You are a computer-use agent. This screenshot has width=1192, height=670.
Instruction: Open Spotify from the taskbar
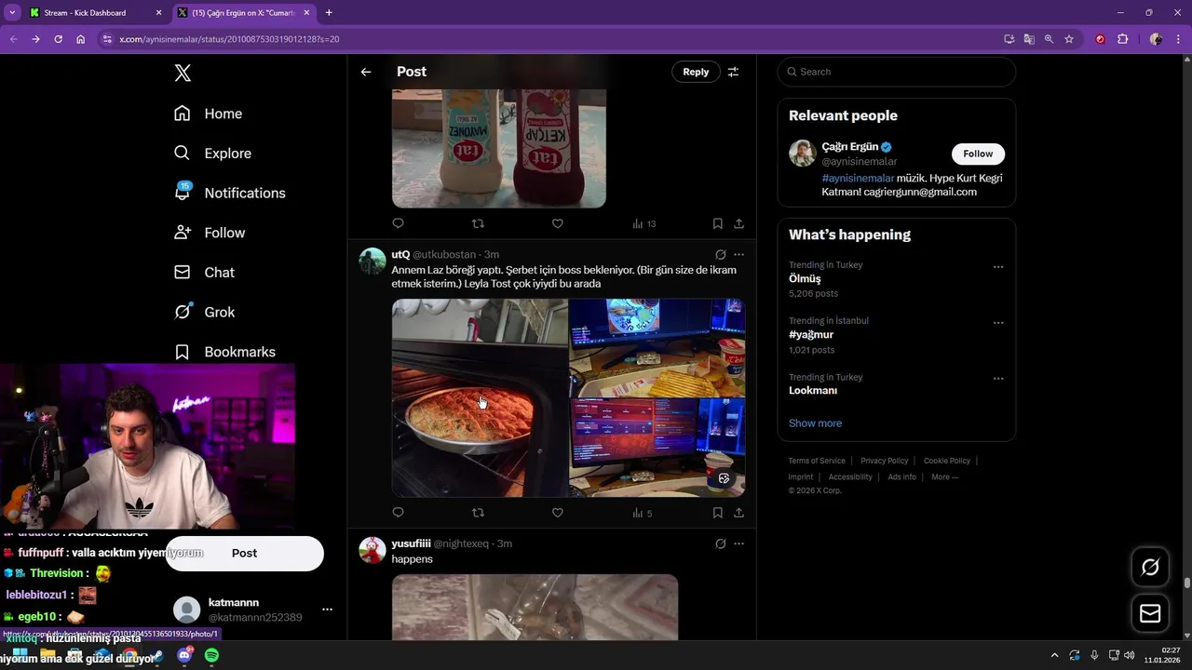(x=211, y=656)
